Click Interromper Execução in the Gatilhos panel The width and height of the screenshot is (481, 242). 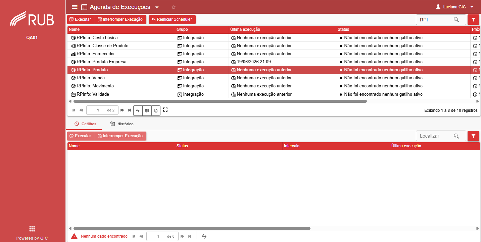(x=121, y=136)
